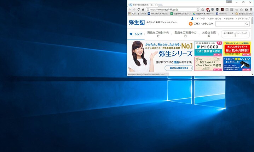Viewport: 254px width, 152px height.
Task: Open the browser home page icon
Action: point(143,10)
